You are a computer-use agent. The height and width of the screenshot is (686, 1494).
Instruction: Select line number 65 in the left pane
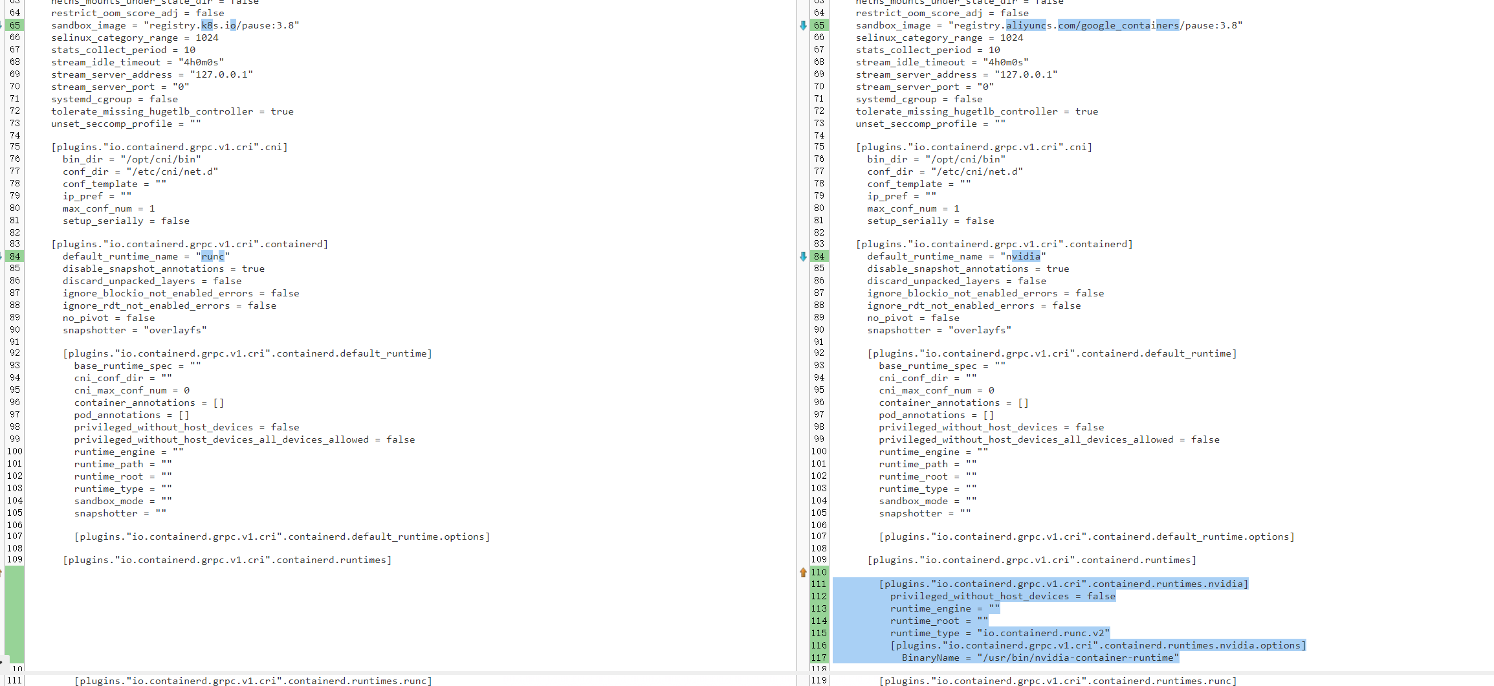15,25
